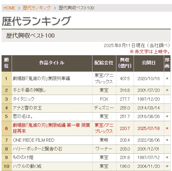Click タイタニック title in rank 3
The image size is (172, 171).
coord(24,99)
